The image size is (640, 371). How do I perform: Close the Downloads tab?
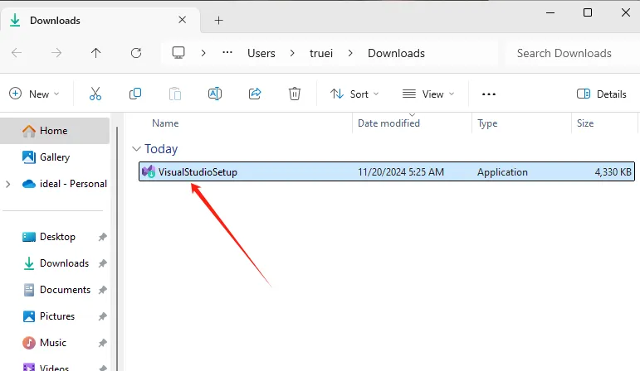(183, 20)
